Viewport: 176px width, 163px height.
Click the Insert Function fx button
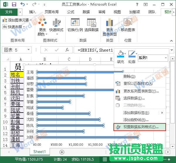click(67, 50)
